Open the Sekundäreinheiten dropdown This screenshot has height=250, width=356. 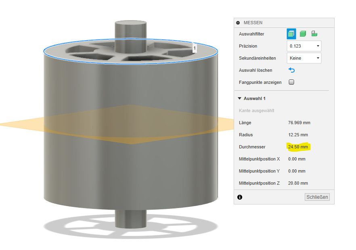pyautogui.click(x=304, y=58)
